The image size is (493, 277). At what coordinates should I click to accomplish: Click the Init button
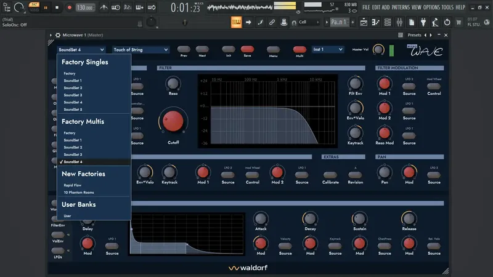(x=228, y=49)
